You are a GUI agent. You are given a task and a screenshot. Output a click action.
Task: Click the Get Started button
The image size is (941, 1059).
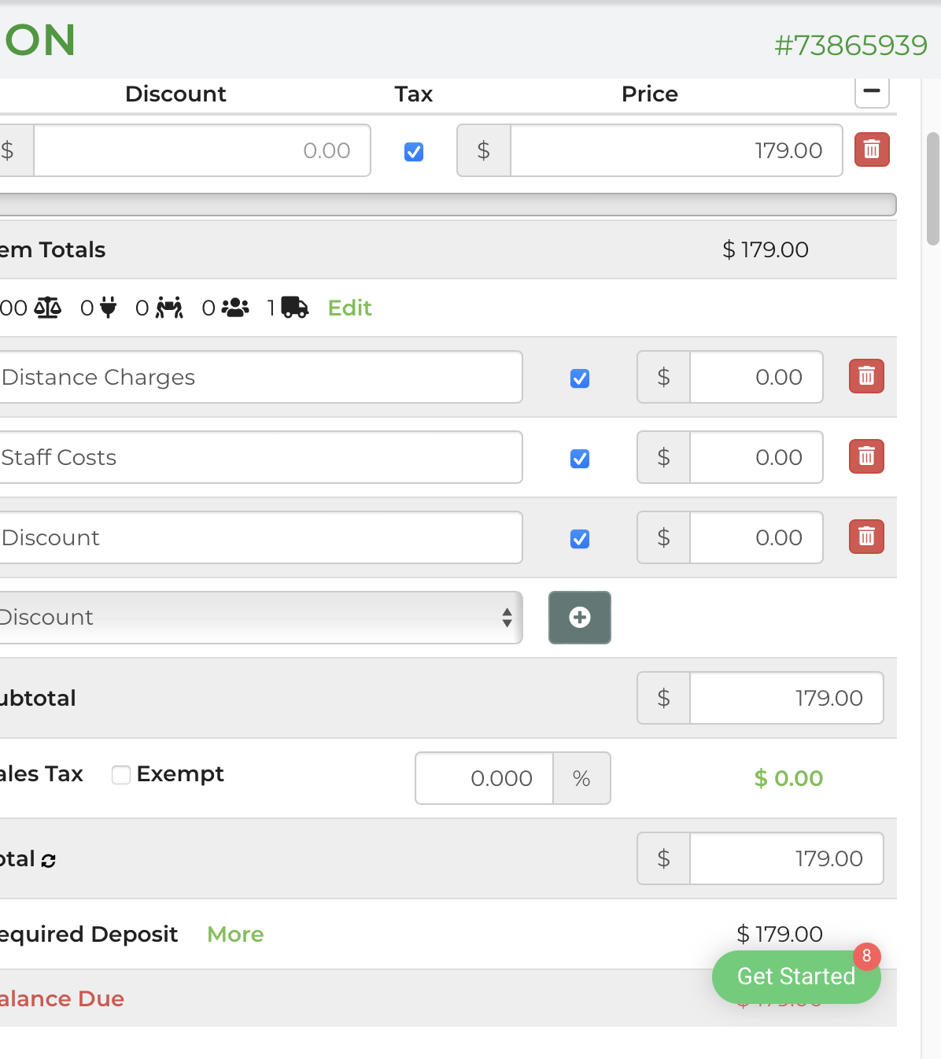(796, 976)
